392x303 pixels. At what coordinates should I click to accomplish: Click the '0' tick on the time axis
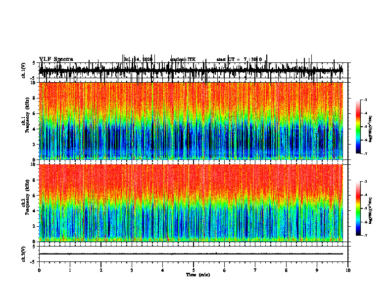pyautogui.click(x=39, y=270)
